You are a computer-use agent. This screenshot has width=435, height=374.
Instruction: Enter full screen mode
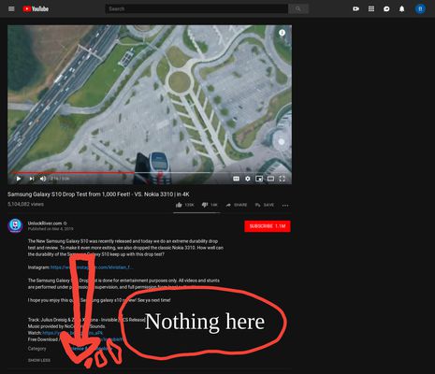pos(282,179)
